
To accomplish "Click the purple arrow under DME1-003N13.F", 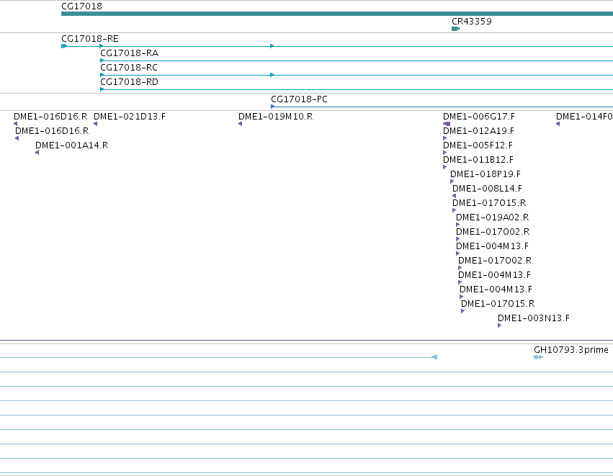I will pos(500,325).
